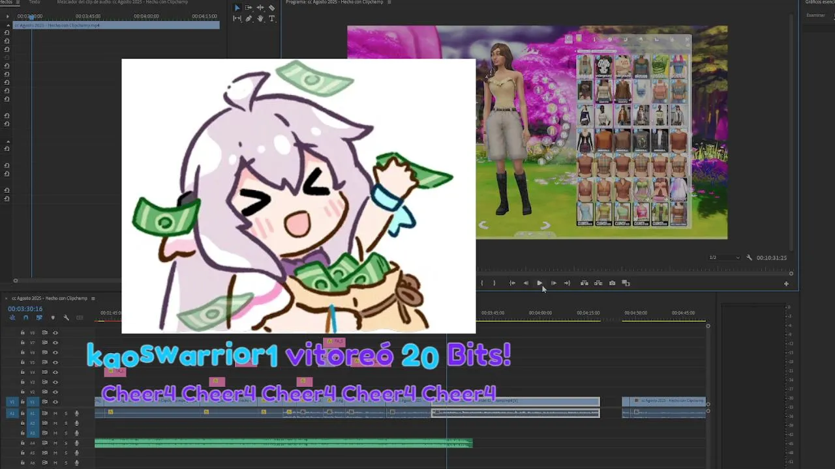Select the Slip tool
835x469 pixels.
pos(237,19)
